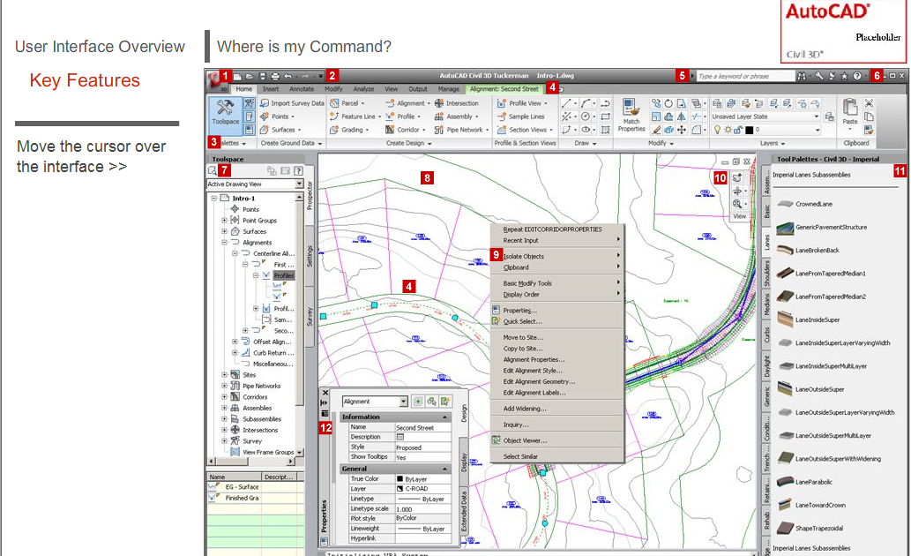The width and height of the screenshot is (911, 556).
Task: Click the binoculars search icon in title bar
Action: (803, 76)
